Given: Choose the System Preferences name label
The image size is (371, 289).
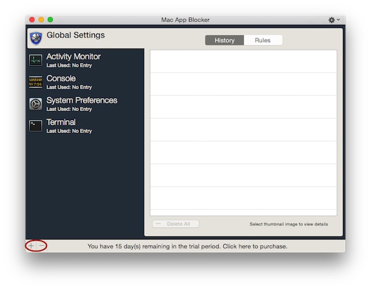Looking at the screenshot, I should click(82, 101).
